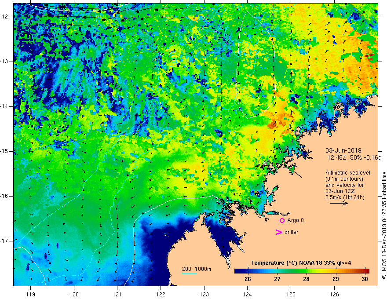
Task: Click the colorbar tick label '26'
Action: (248, 279)
